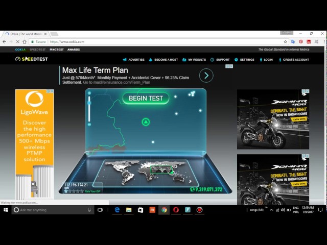The height and width of the screenshot is (245, 327).
Task: Click Cortana Ask me anything search box
Action: 53,210
